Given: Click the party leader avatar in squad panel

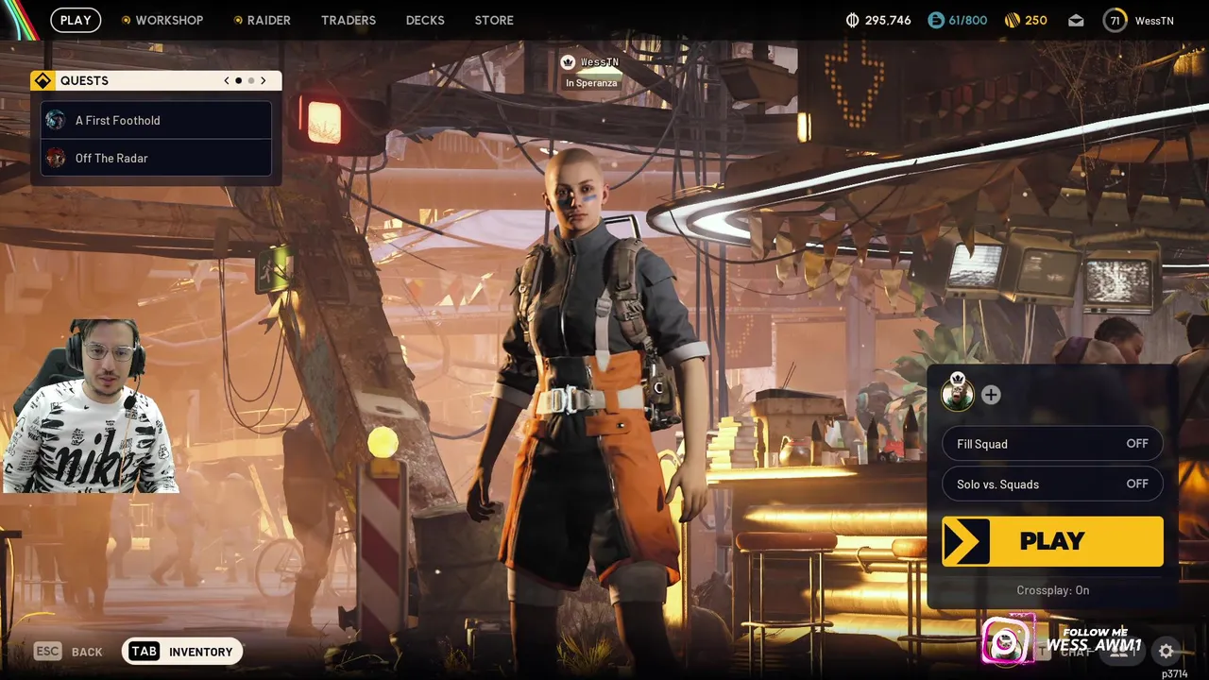Looking at the screenshot, I should coord(958,393).
